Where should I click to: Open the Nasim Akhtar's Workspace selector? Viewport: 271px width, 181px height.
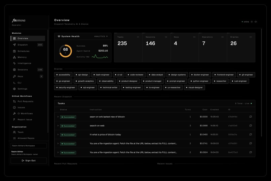click(29, 146)
